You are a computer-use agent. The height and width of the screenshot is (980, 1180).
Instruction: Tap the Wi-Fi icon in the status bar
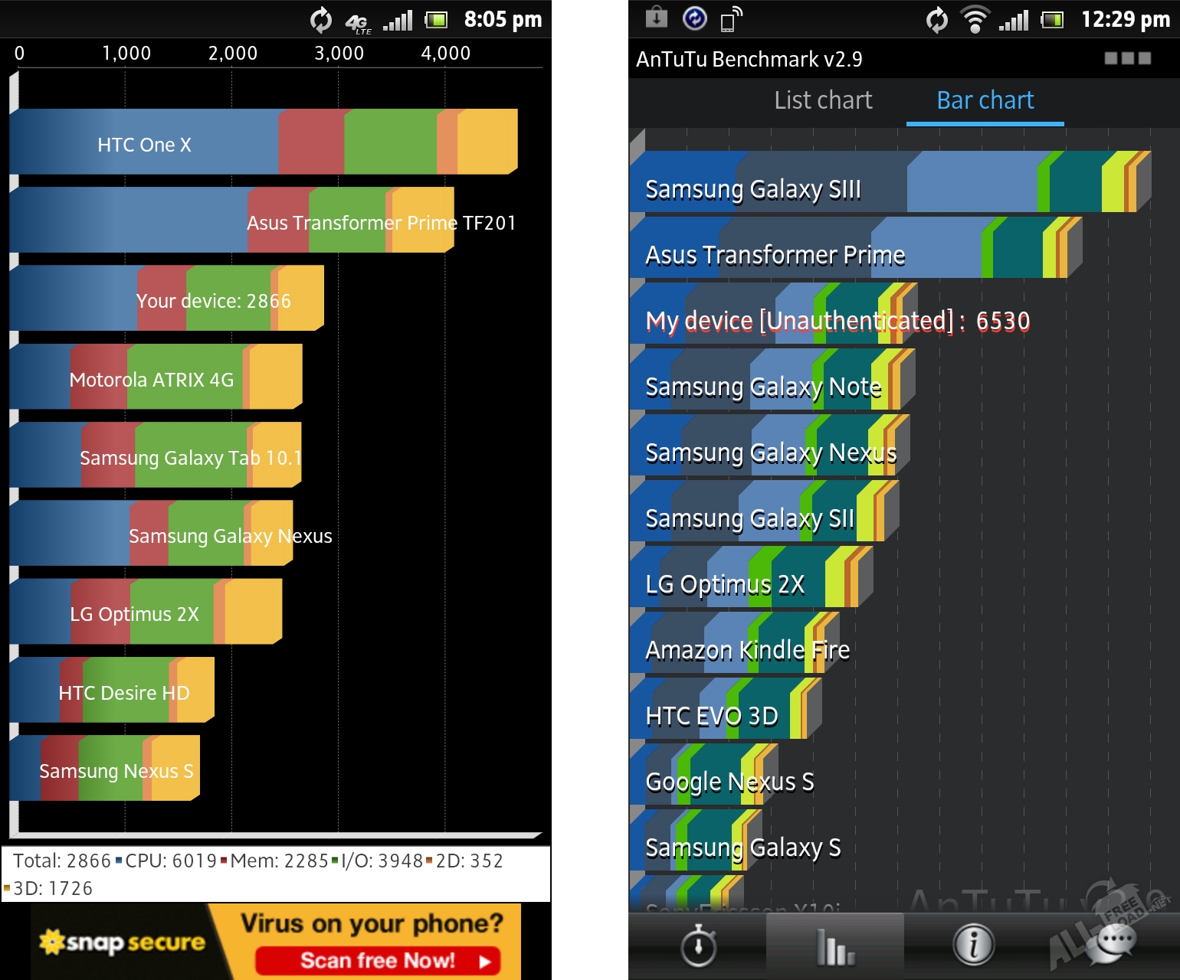[x=975, y=19]
